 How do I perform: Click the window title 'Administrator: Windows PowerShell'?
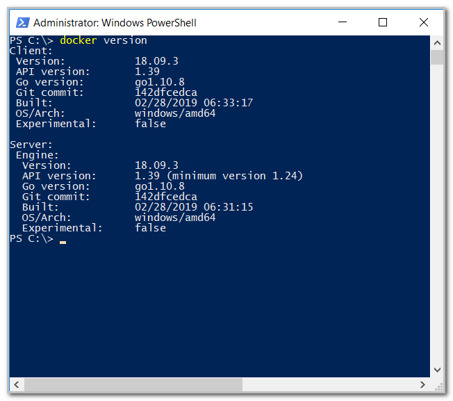point(115,23)
